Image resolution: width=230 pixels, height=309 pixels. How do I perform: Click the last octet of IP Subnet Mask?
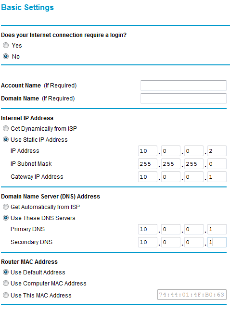[217, 164]
